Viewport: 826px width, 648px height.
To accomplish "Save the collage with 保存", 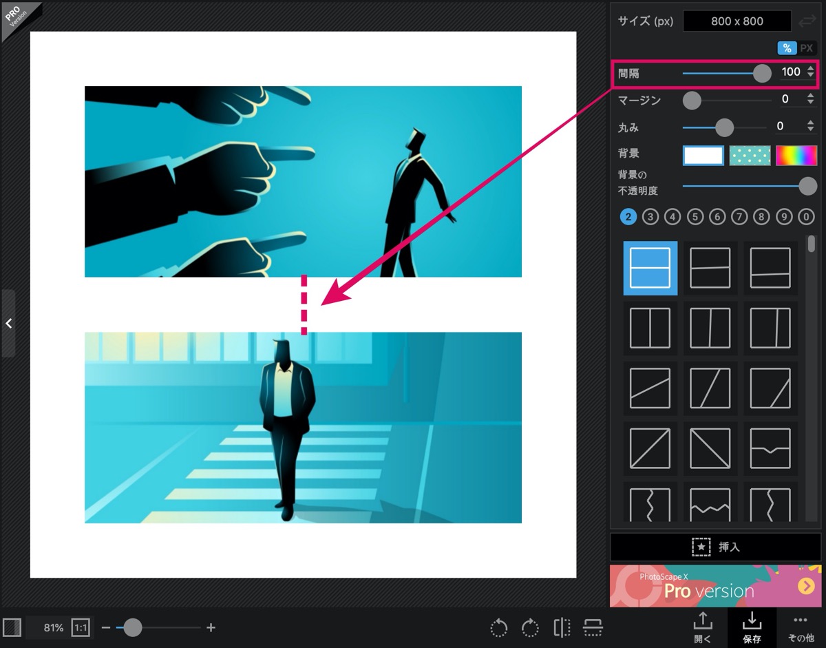I will click(752, 627).
